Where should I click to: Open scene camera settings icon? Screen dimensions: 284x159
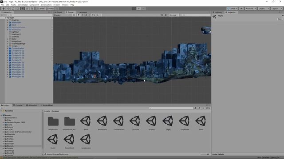click(166, 15)
